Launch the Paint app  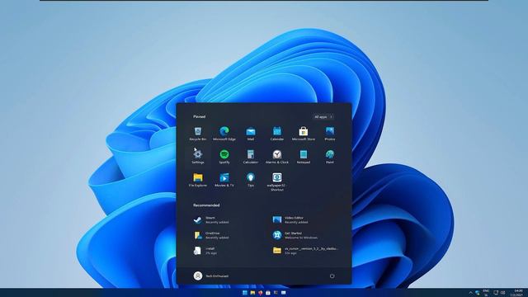coord(330,157)
